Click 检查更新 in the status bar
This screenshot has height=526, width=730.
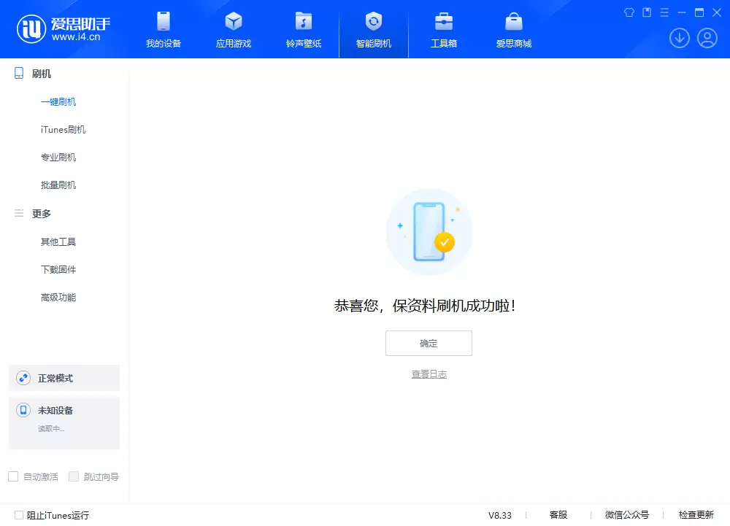click(x=696, y=515)
